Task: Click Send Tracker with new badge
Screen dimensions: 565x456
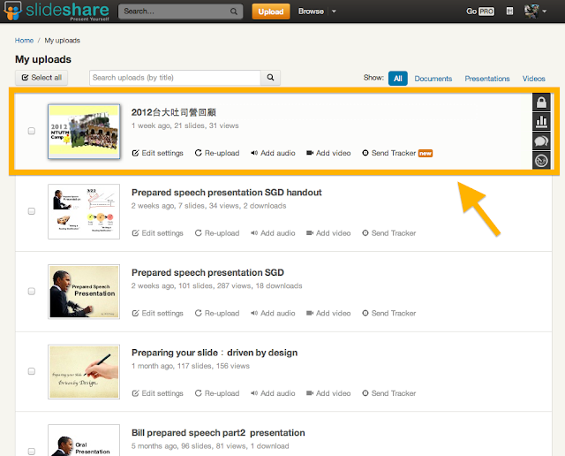Action: click(397, 153)
